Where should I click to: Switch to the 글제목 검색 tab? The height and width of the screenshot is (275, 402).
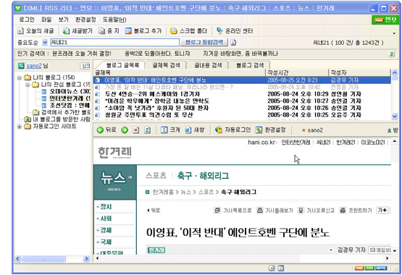tap(166, 65)
